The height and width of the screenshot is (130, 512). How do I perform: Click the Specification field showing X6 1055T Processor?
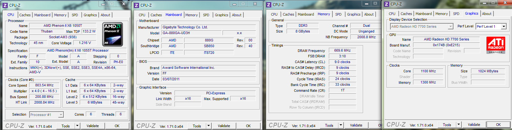tap(78, 50)
